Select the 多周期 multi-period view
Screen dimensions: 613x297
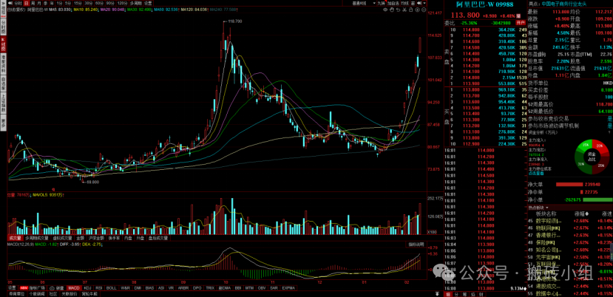point(135,3)
